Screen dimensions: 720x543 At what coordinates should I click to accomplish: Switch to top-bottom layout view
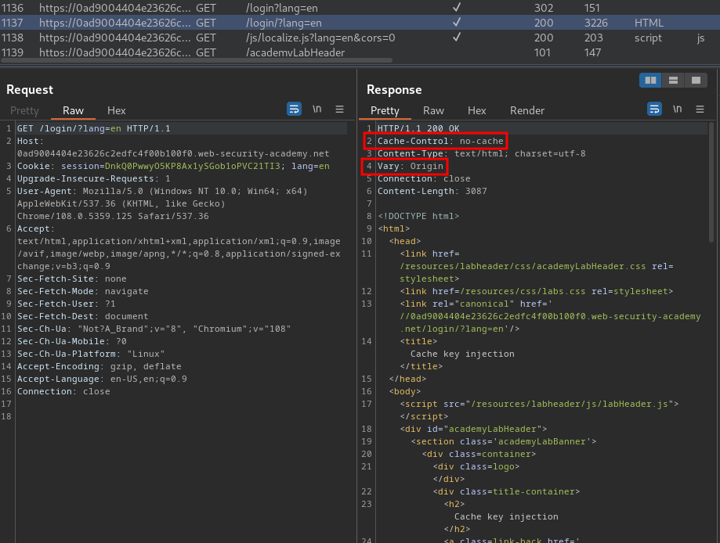(x=673, y=81)
